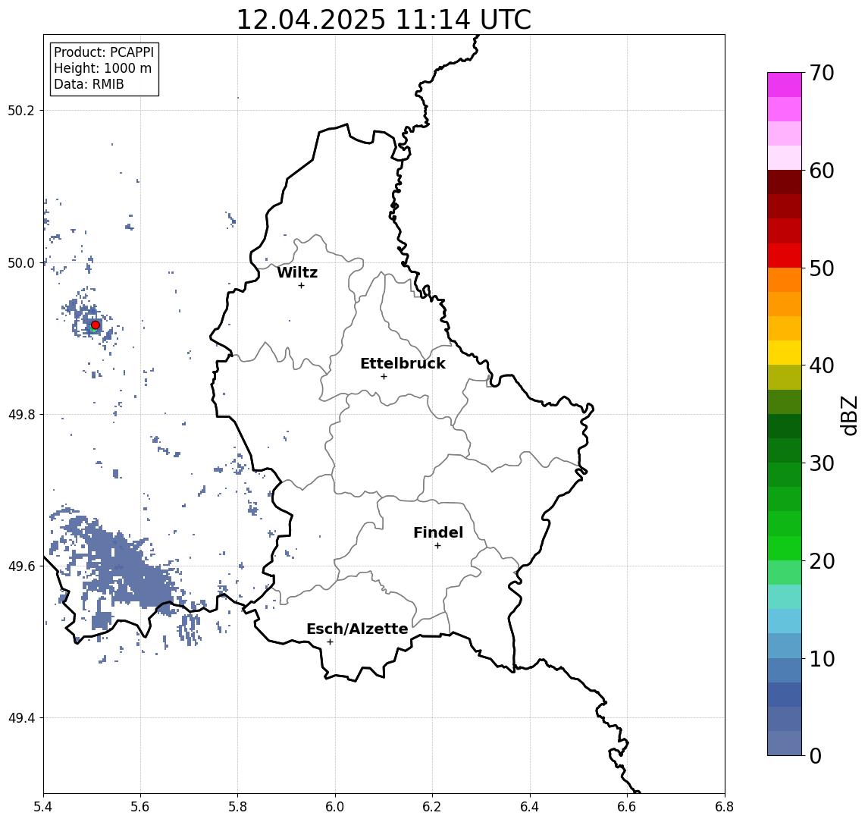Click the Findel label
The height and width of the screenshot is (822, 868).
click(438, 532)
